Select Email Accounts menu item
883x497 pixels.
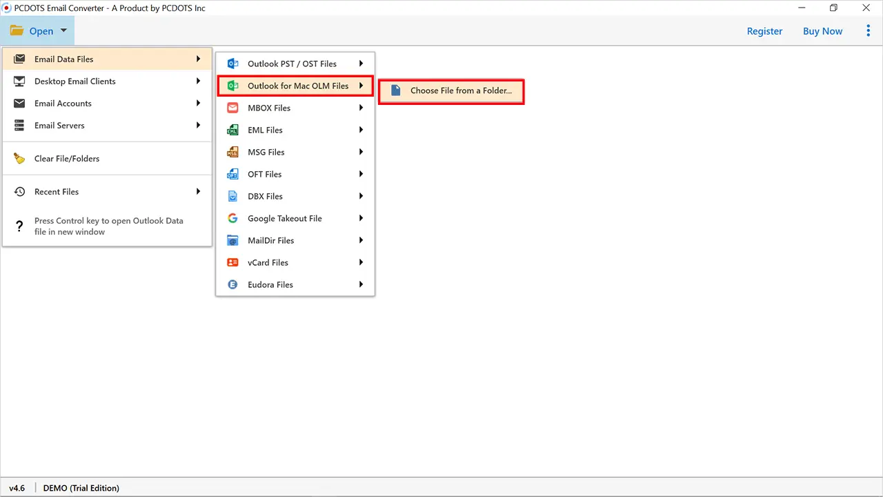[x=107, y=103]
